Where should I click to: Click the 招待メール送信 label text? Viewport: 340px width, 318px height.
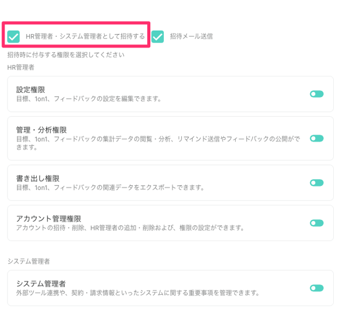pyautogui.click(x=191, y=36)
